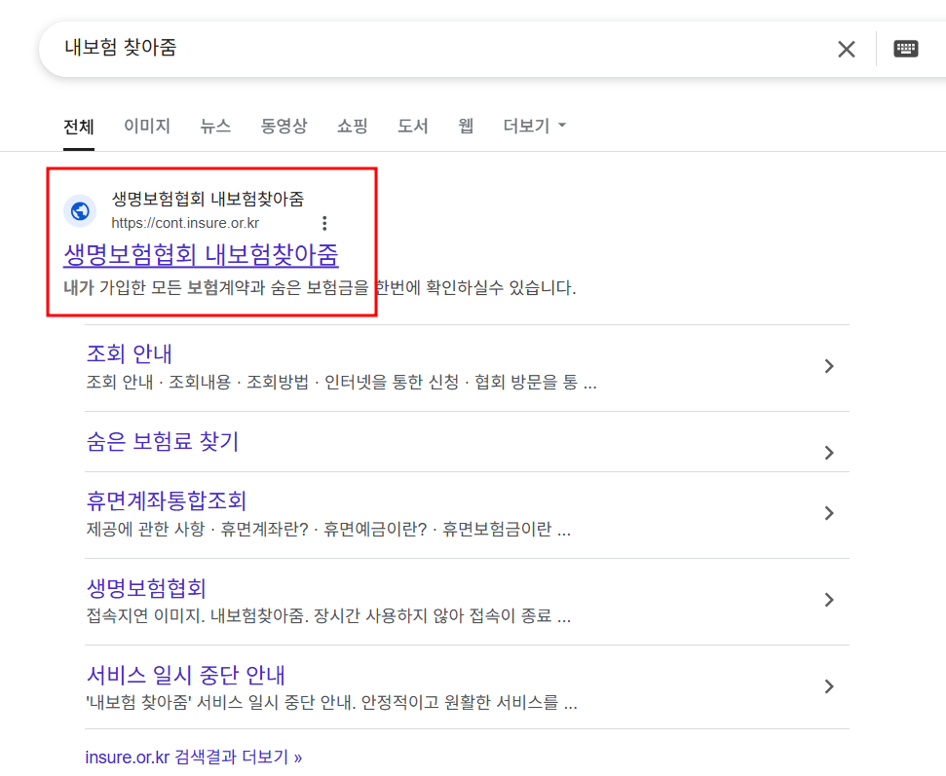
Task: Click the snippet text 제공에 관한 사항 · 휴면계좌란?
Action: tap(328, 530)
